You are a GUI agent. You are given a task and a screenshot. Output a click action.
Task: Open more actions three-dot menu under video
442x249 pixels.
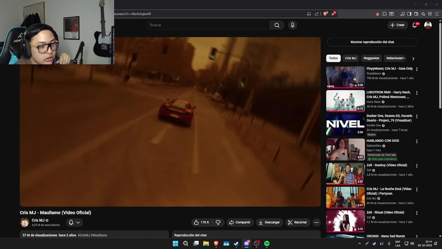[x=316, y=222]
